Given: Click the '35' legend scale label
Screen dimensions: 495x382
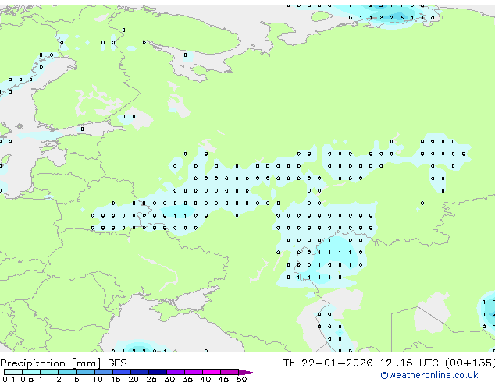Looking at the screenshot, I should (187, 379).
